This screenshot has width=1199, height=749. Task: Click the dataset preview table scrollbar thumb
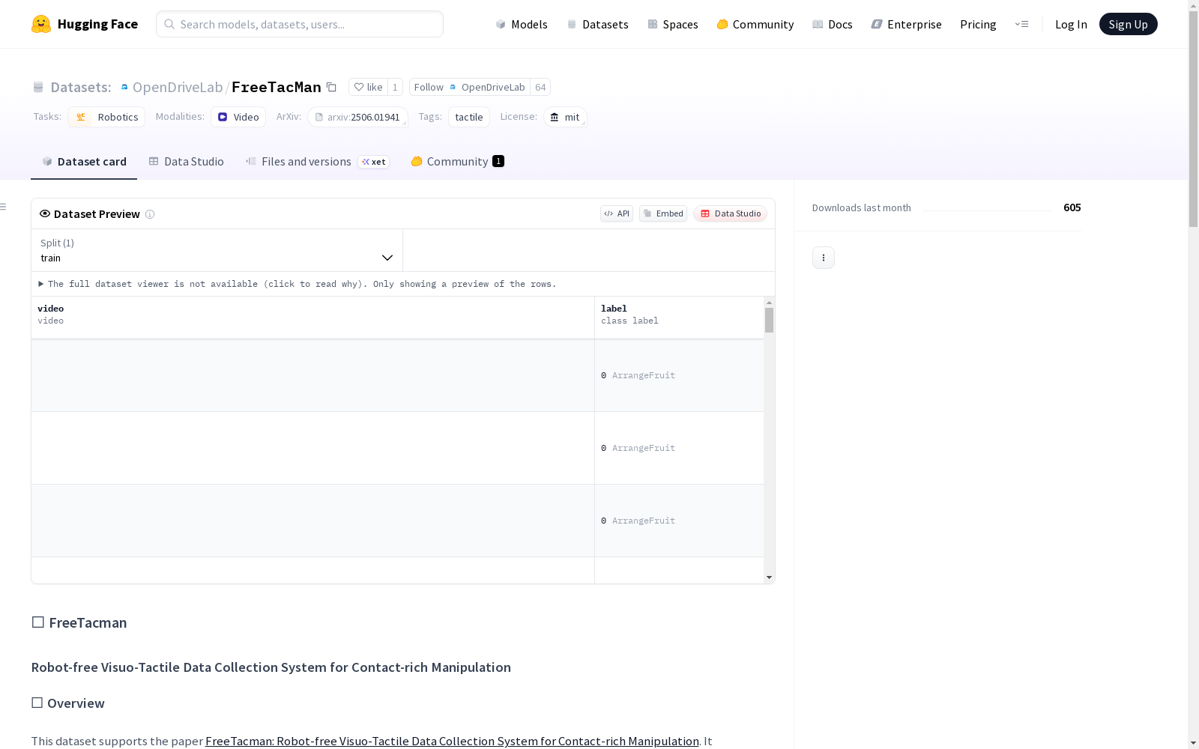tap(769, 320)
